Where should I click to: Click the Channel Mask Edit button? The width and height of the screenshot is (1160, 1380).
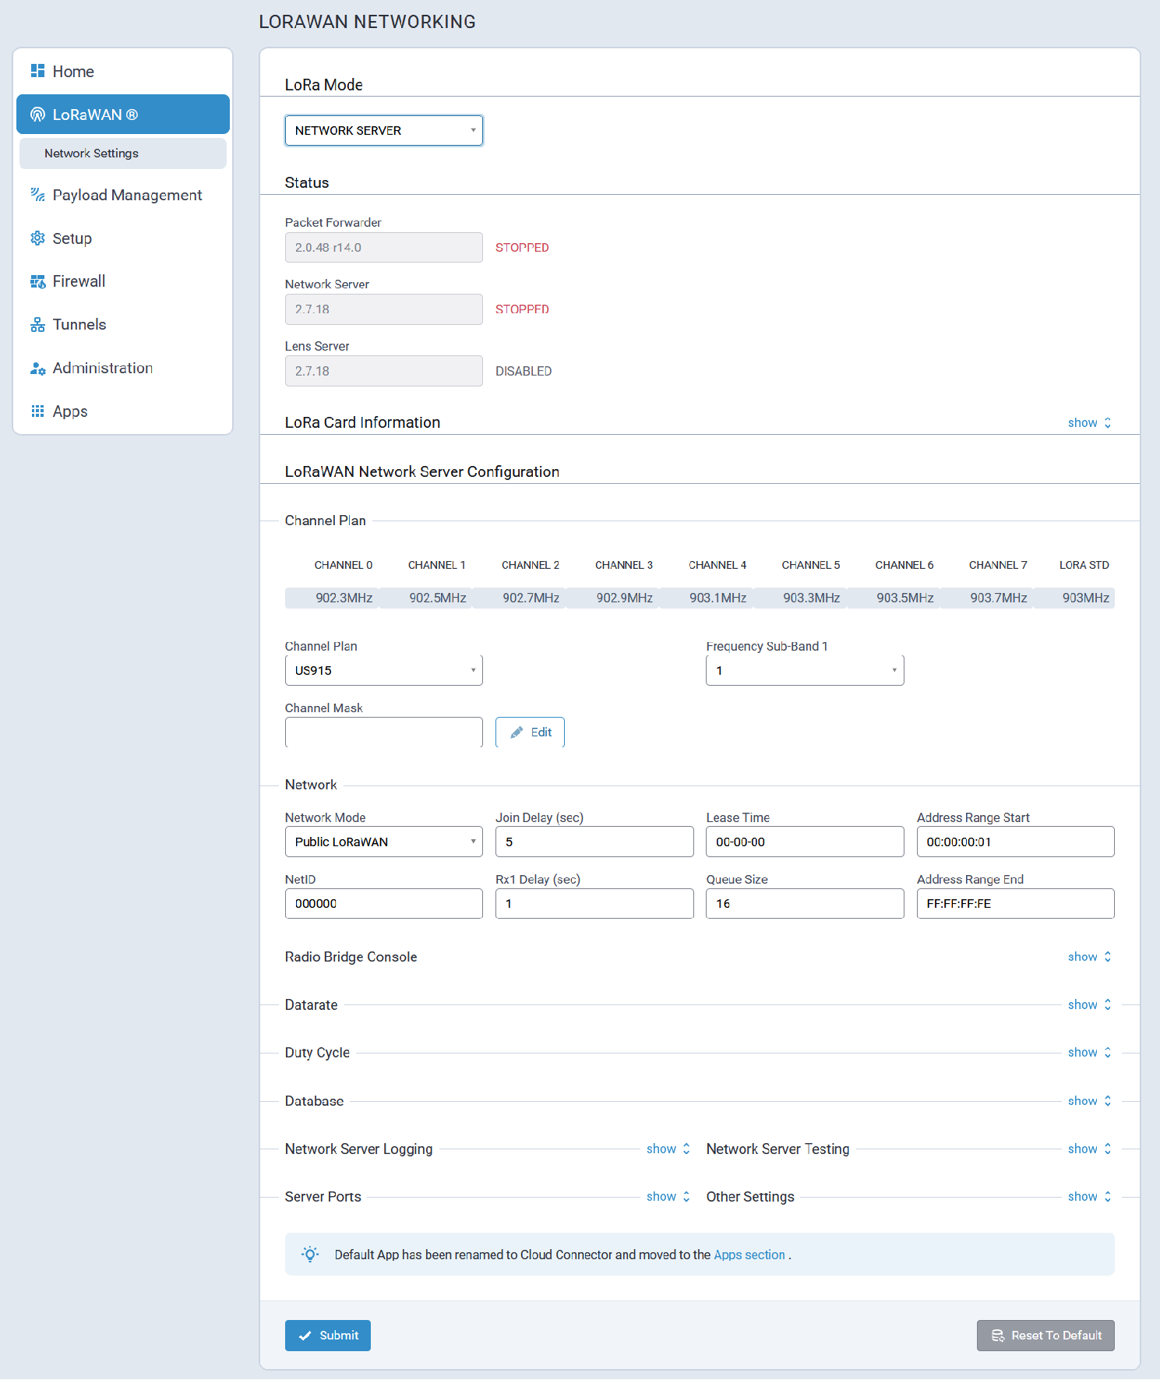point(530,732)
